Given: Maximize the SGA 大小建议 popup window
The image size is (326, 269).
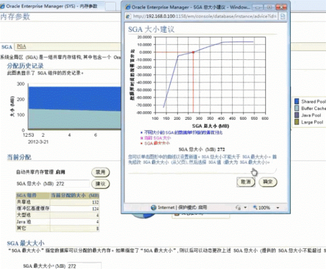Looking at the screenshot, I should coord(269,7).
